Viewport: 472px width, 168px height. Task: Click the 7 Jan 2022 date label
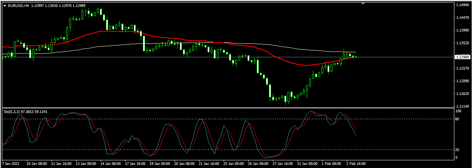point(11,163)
